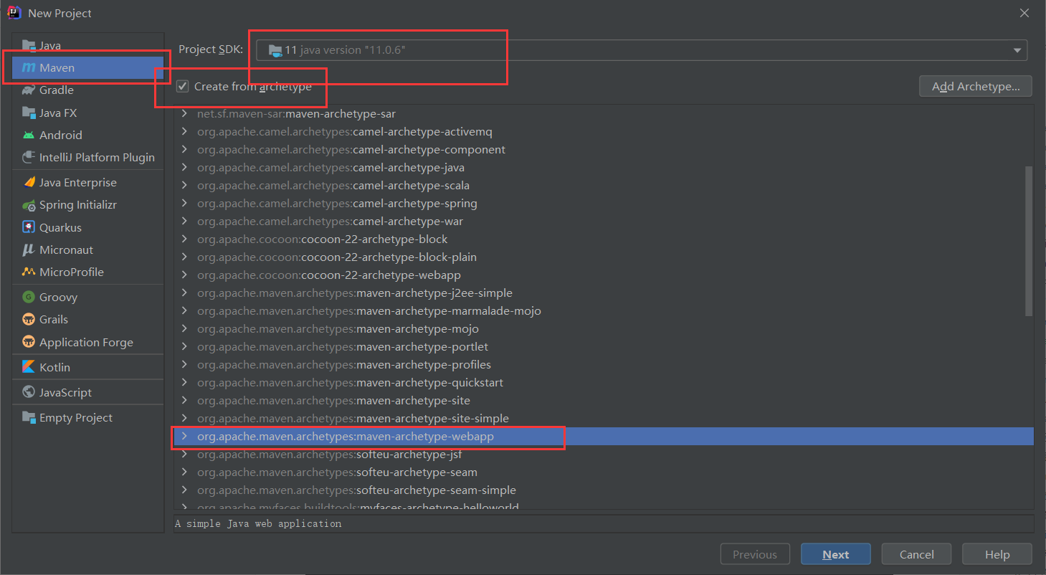This screenshot has height=575, width=1046.
Task: Click the JavaScript globe icon
Action: [x=29, y=392]
